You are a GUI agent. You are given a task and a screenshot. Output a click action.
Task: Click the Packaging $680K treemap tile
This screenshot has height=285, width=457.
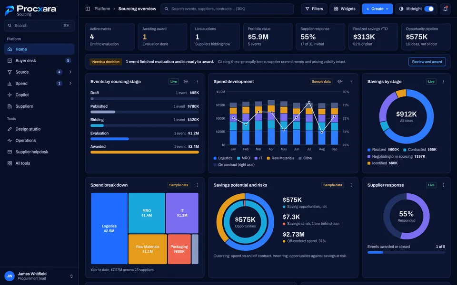tap(179, 249)
